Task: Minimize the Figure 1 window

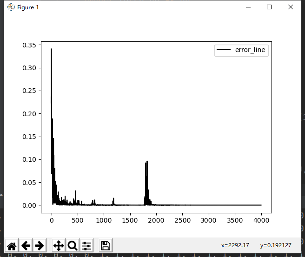Action: click(x=248, y=7)
